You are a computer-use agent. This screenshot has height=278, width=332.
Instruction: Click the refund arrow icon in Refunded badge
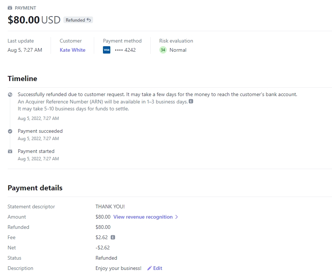pyautogui.click(x=89, y=20)
